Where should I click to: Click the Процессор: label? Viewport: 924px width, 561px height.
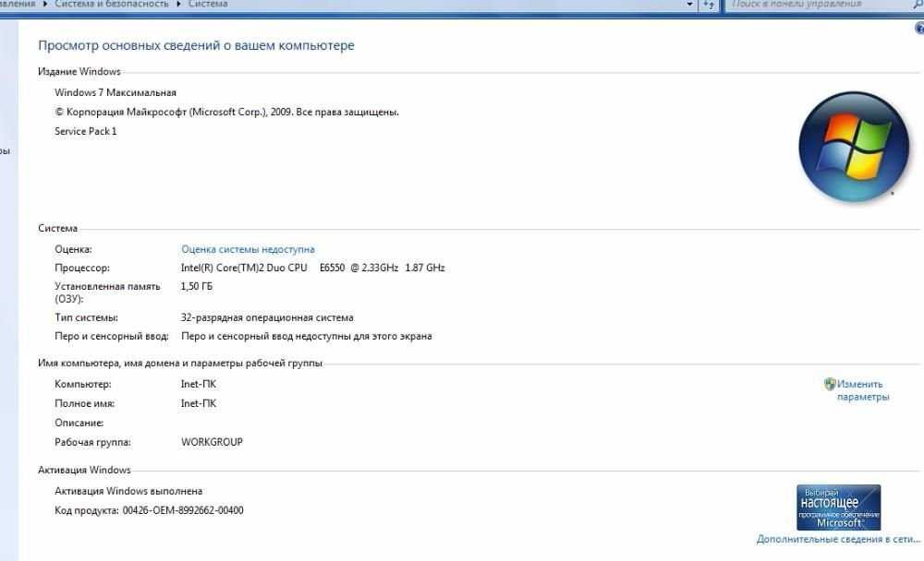tap(82, 268)
